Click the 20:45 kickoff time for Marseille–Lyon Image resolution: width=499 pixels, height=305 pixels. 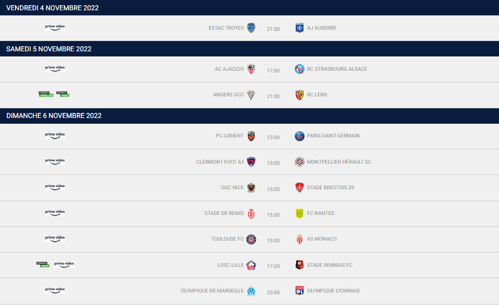tap(273, 292)
